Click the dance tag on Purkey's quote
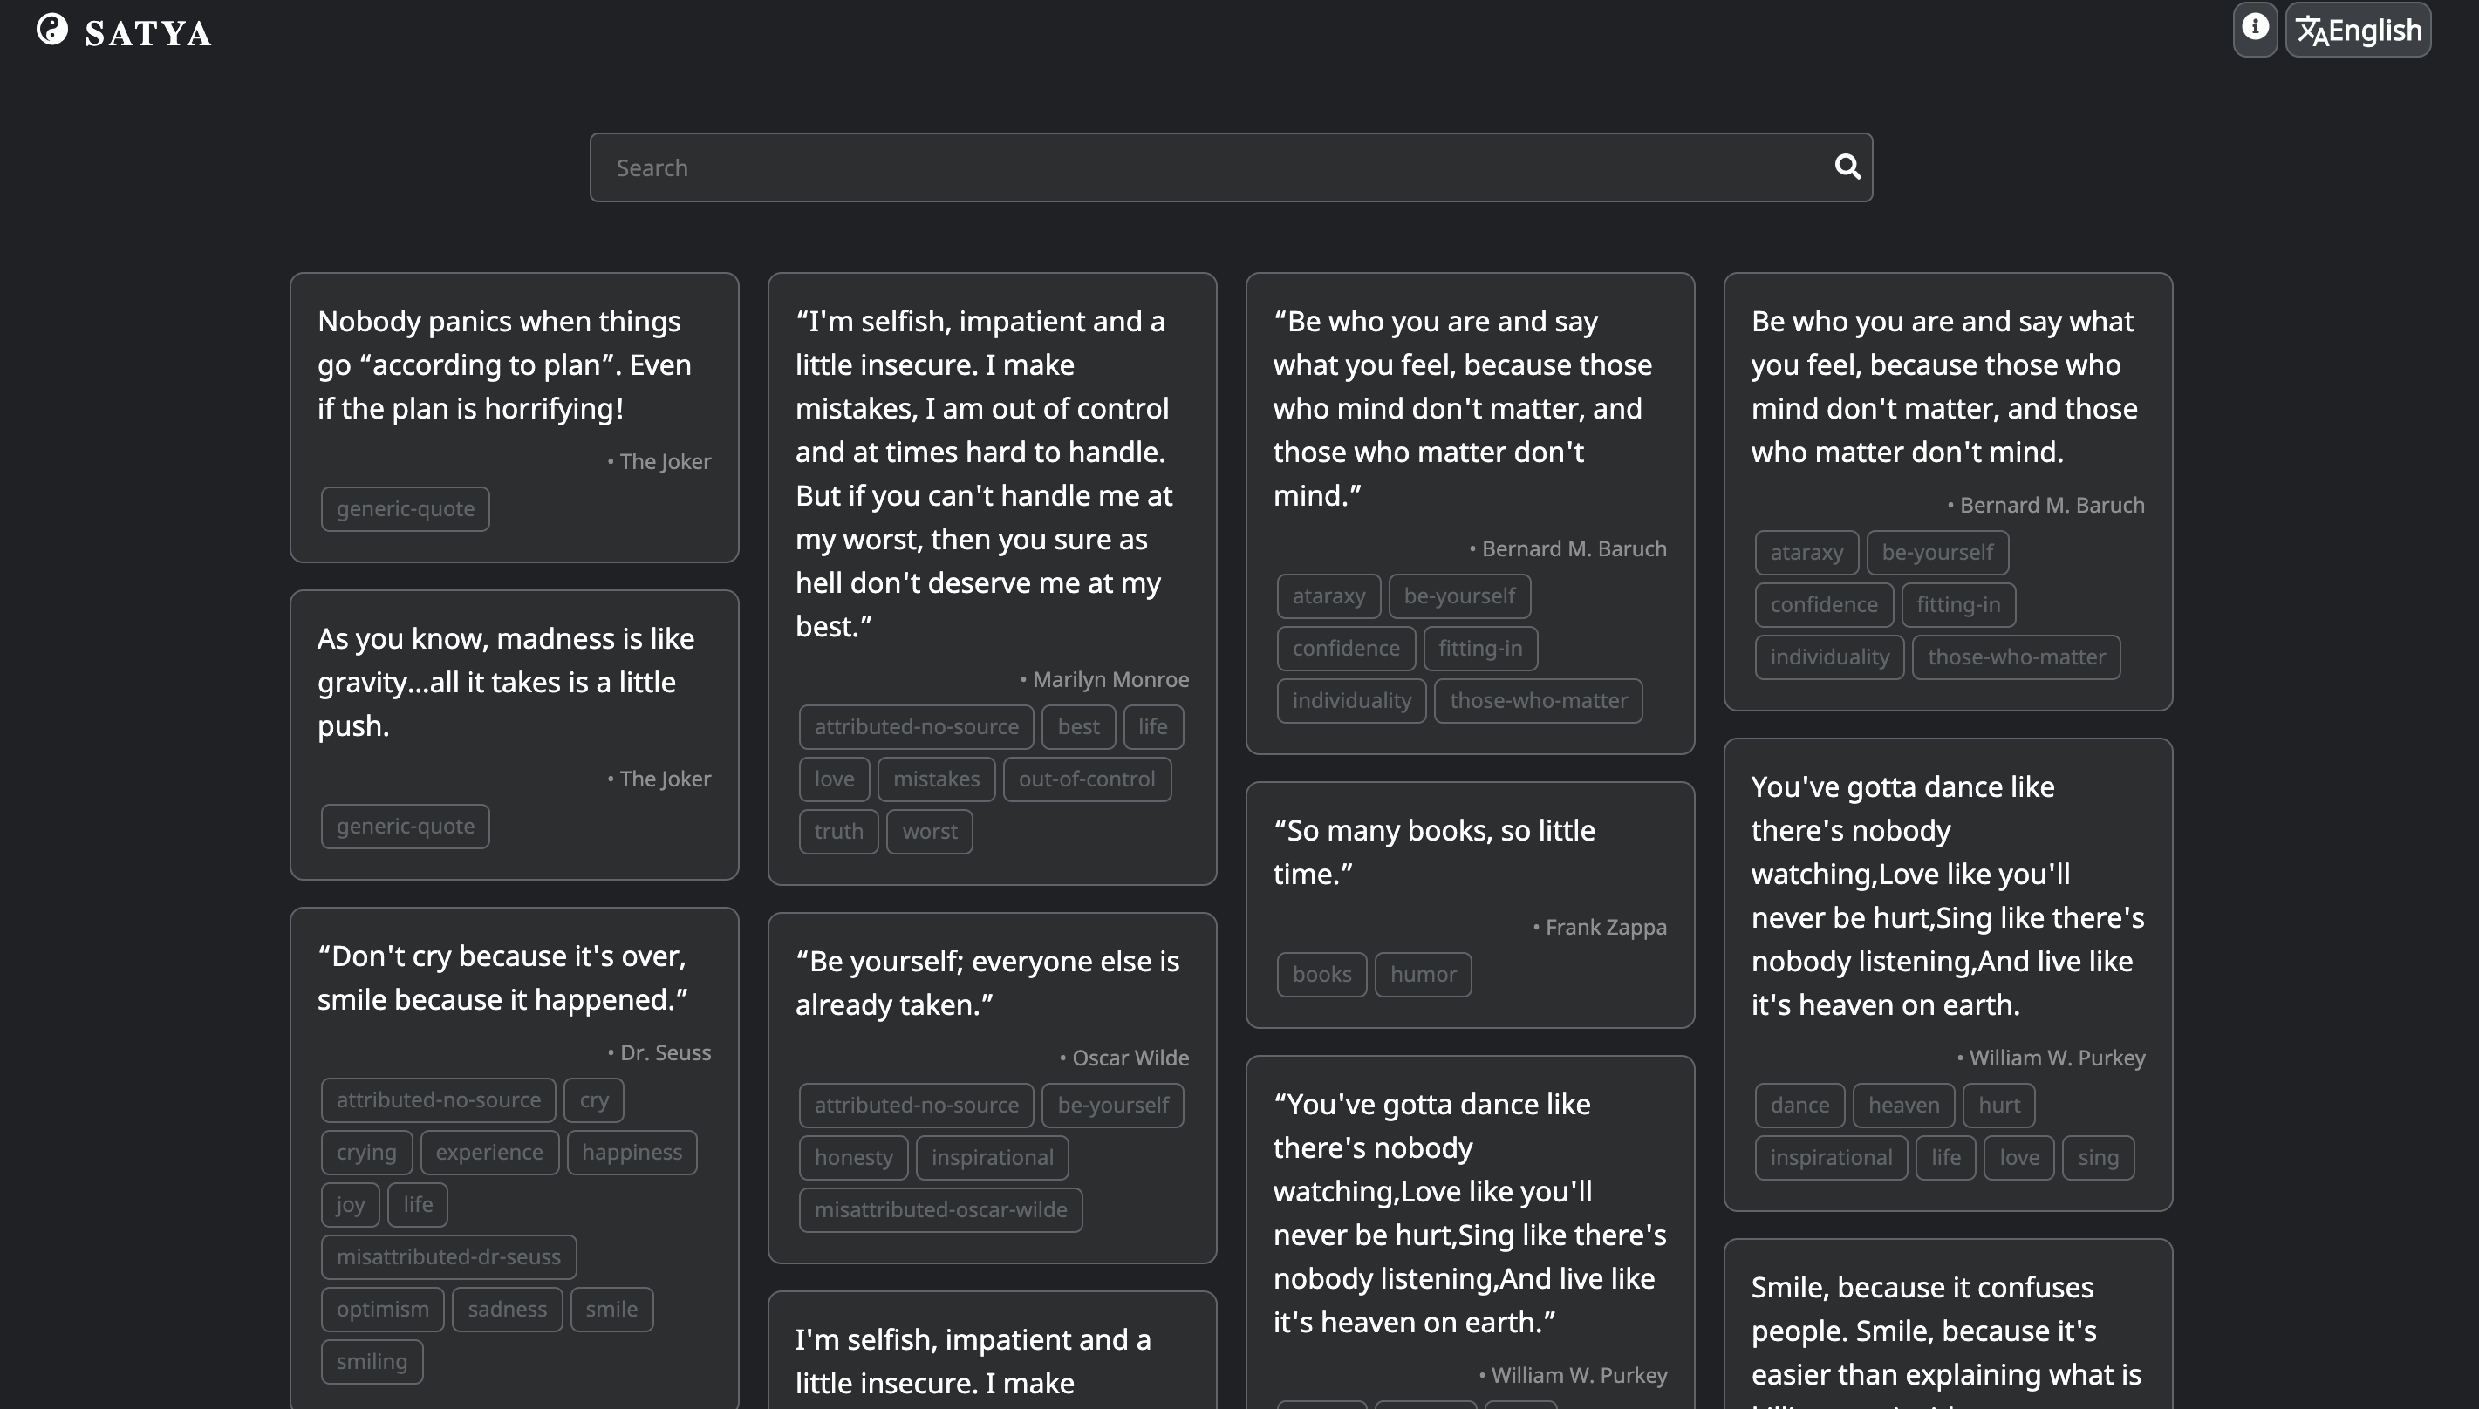Viewport: 2479px width, 1409px height. coord(1799,1105)
